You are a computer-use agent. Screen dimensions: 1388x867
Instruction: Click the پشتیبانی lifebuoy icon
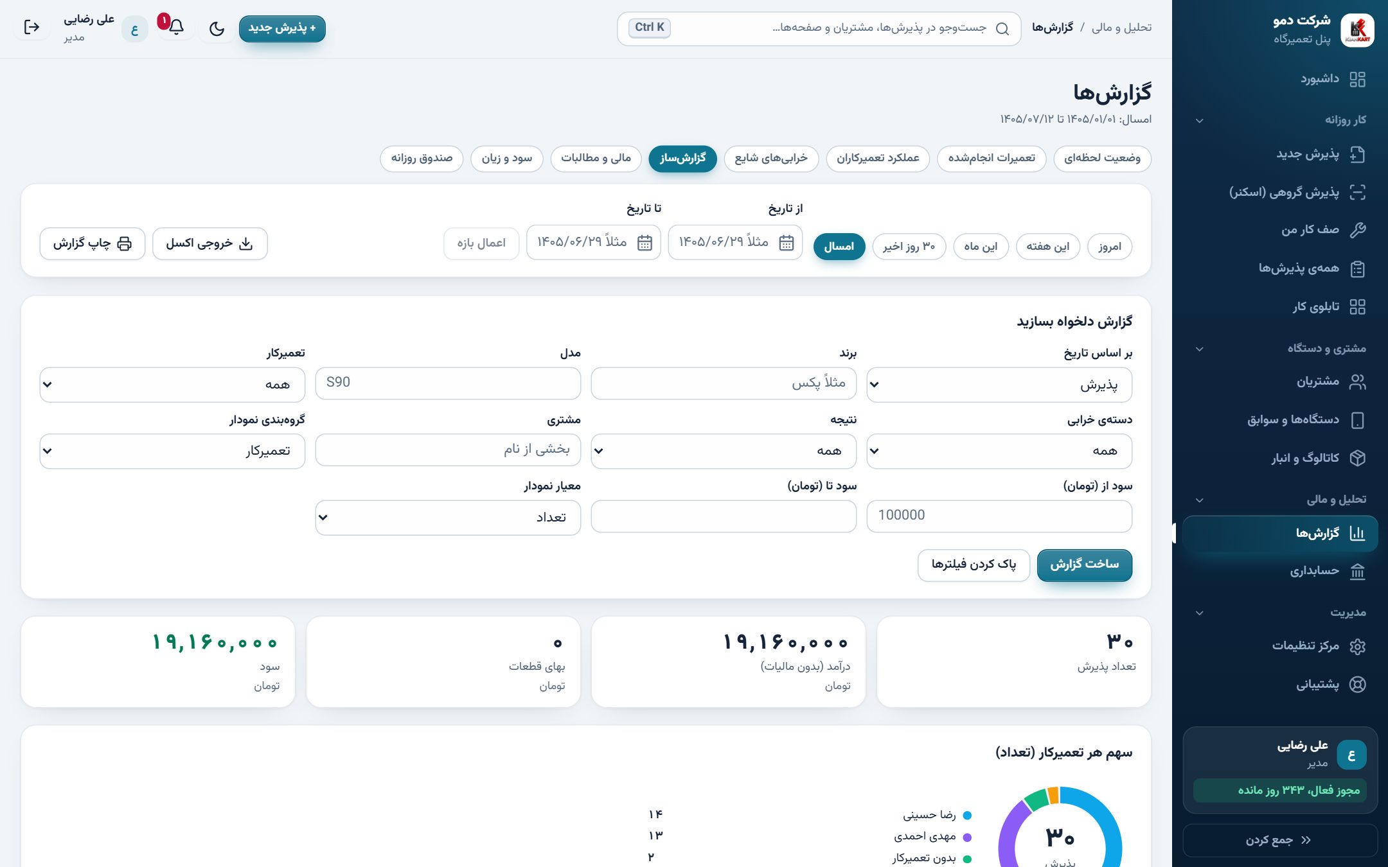(x=1357, y=684)
